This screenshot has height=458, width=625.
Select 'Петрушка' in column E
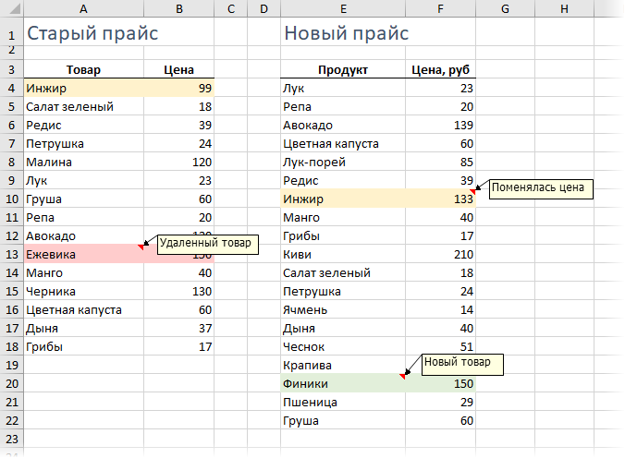pos(343,291)
